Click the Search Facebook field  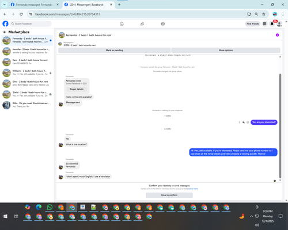[31, 24]
